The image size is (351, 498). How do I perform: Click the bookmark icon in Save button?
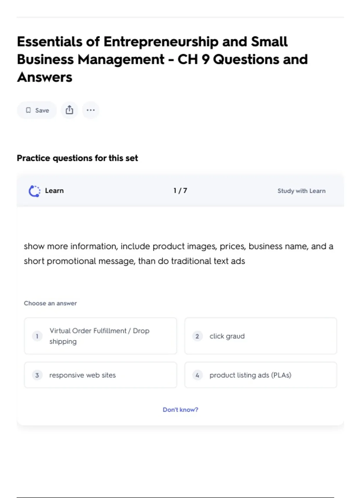pyautogui.click(x=28, y=110)
